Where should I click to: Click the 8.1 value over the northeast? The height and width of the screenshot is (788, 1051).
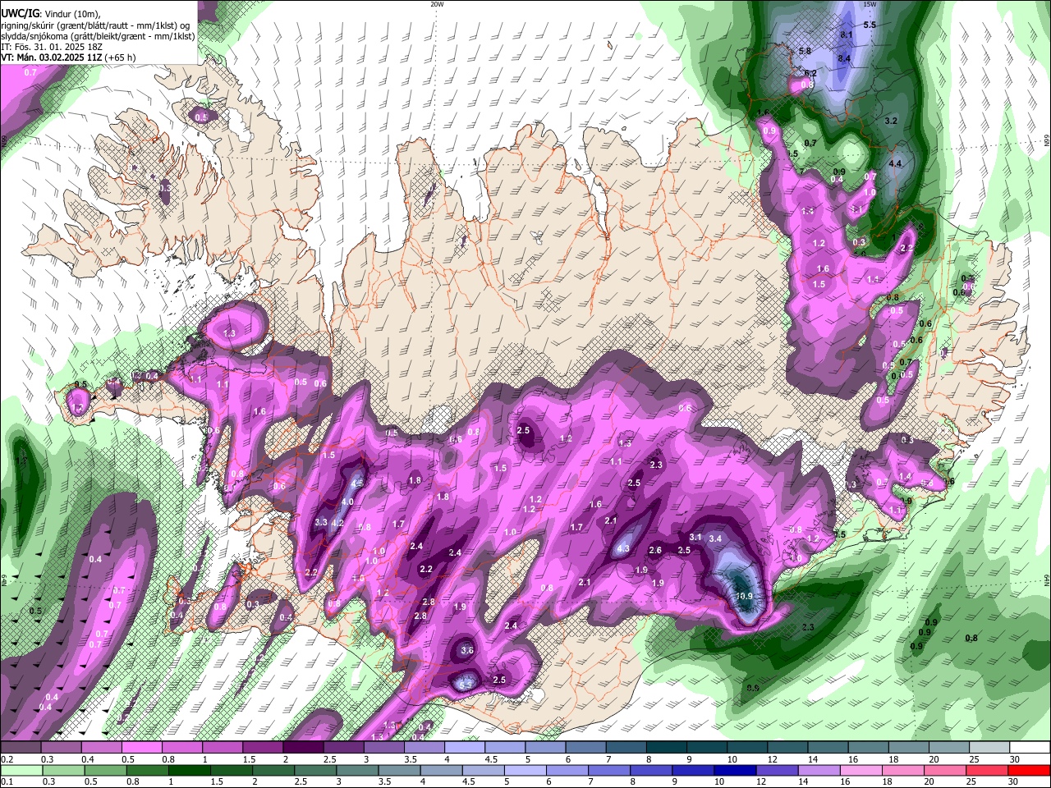coord(847,35)
